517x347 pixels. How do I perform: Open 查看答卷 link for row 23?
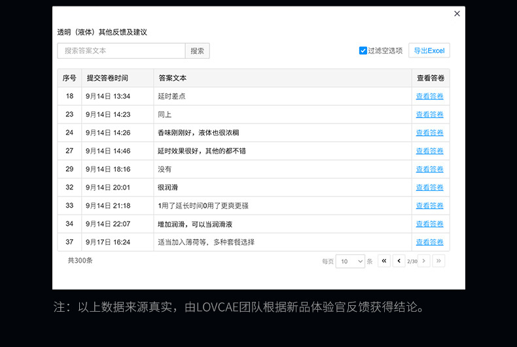point(429,114)
